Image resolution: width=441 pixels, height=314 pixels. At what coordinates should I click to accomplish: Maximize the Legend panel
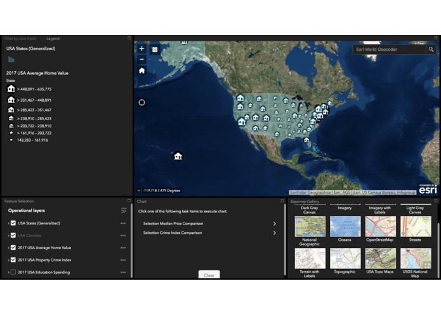coord(129,38)
